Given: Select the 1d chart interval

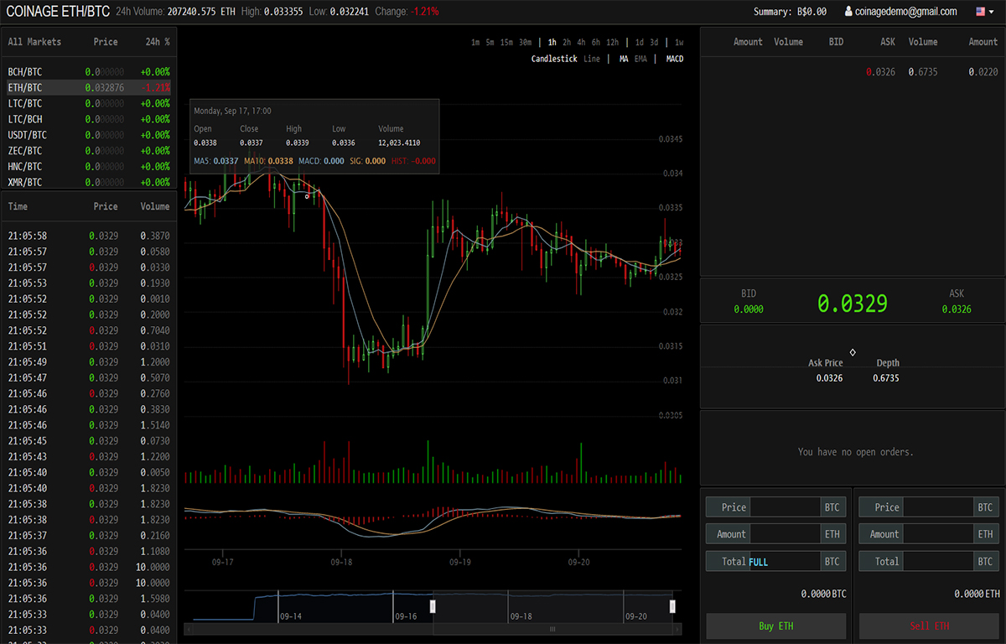Looking at the screenshot, I should click(640, 42).
